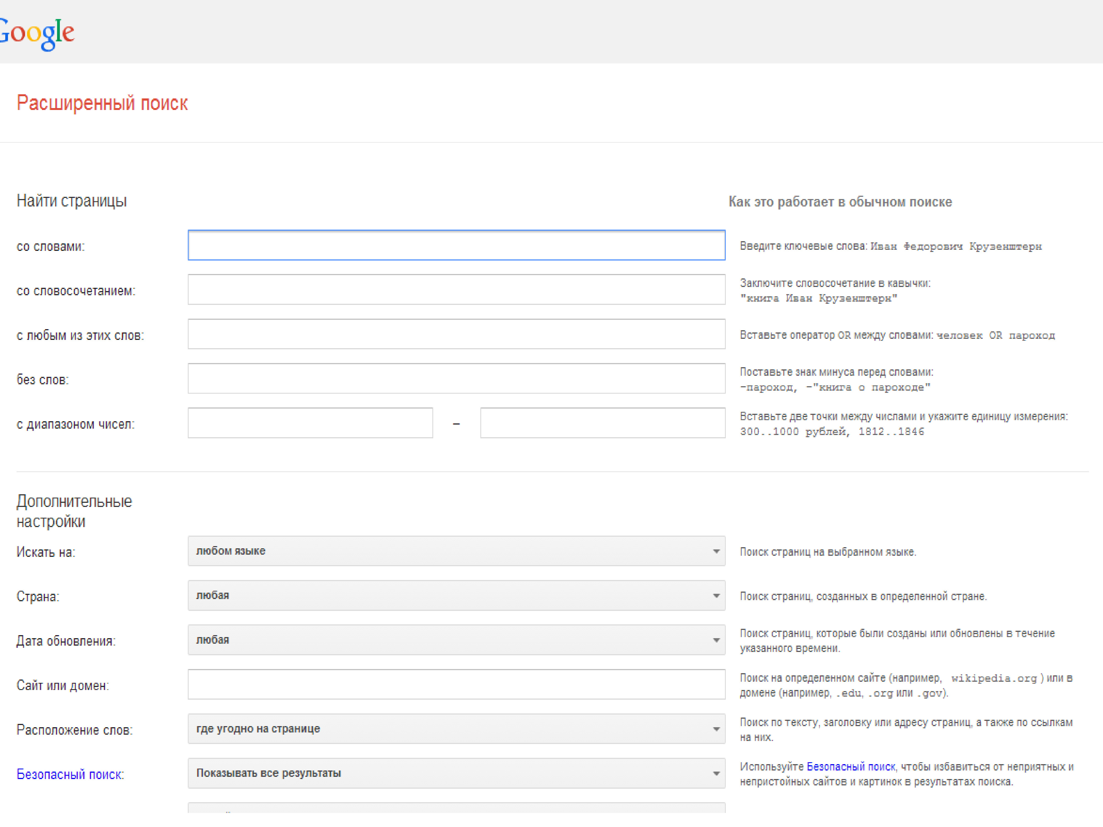This screenshot has width=1103, height=827.
Task: Click the example text 'Иван Федорович Крузенштерн'
Action: 956,246
